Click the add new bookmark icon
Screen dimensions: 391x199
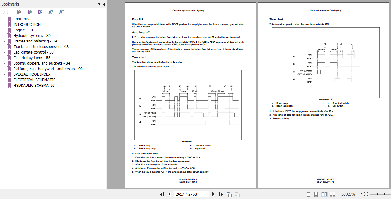[30, 12]
